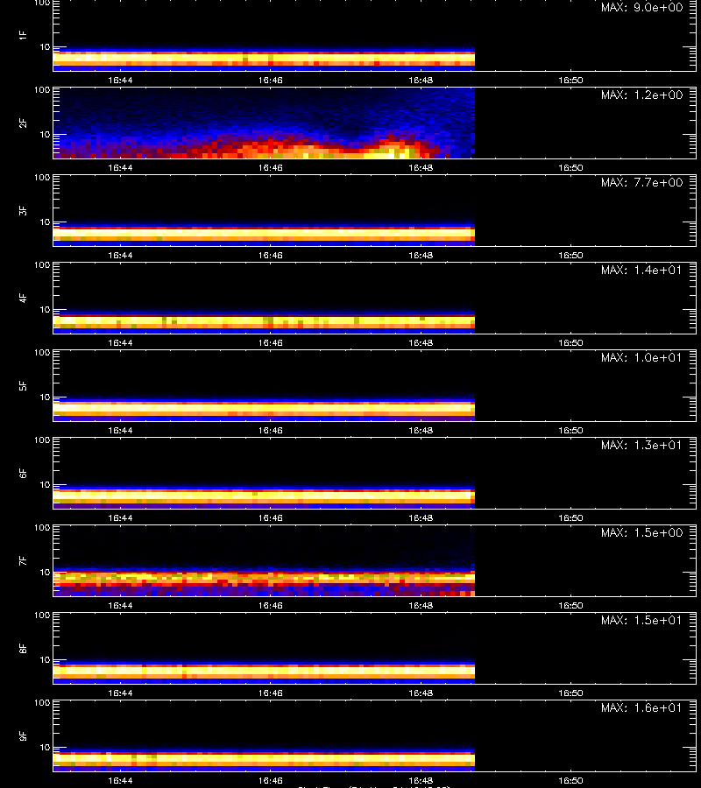Click the spectrogram band in panel 3F

264,235
